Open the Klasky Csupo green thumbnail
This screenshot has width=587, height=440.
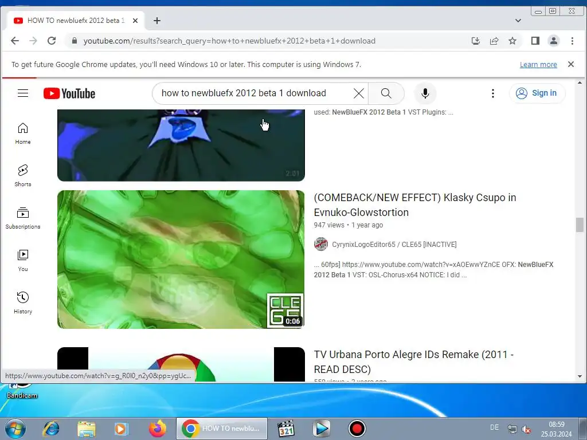click(181, 260)
